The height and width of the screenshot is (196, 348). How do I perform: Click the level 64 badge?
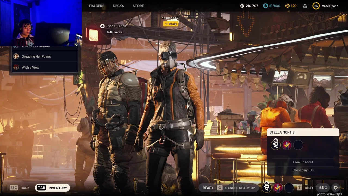point(316,6)
